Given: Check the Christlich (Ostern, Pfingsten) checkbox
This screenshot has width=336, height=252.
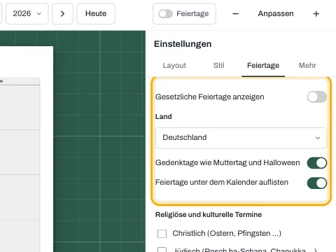Looking at the screenshot, I should click(162, 234).
